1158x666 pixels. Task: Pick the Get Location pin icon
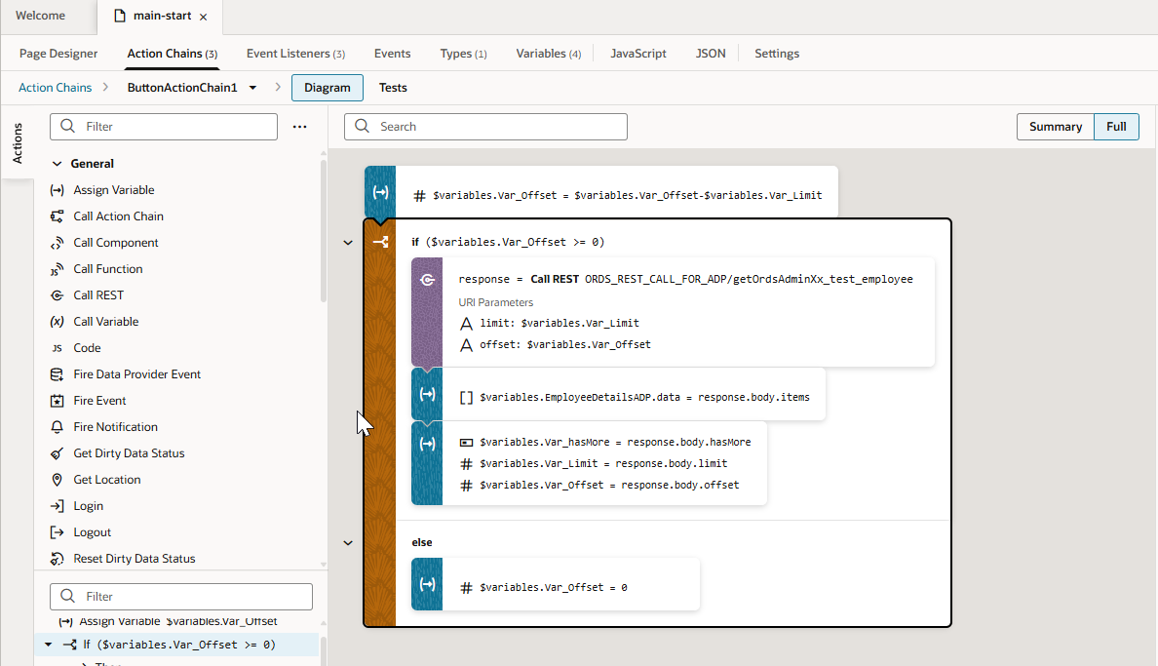(57, 480)
